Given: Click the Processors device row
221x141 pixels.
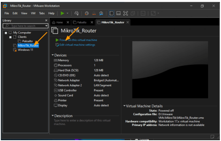Looking at the screenshot, I should coord(86,65).
